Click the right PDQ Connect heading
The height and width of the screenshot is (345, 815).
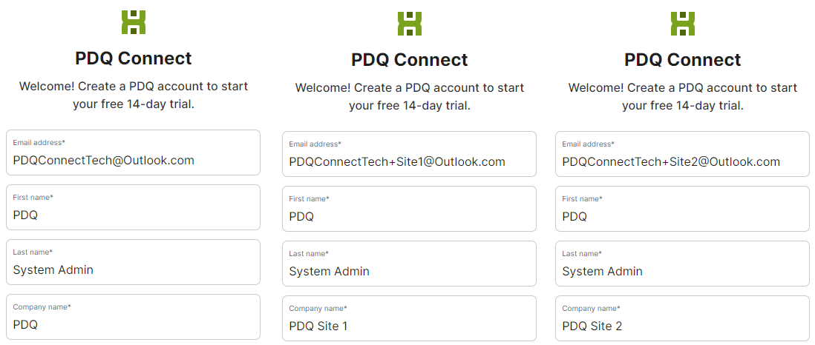[x=682, y=60]
